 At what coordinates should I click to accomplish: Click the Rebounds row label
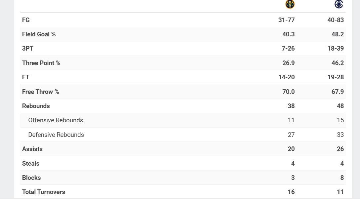tap(36, 106)
